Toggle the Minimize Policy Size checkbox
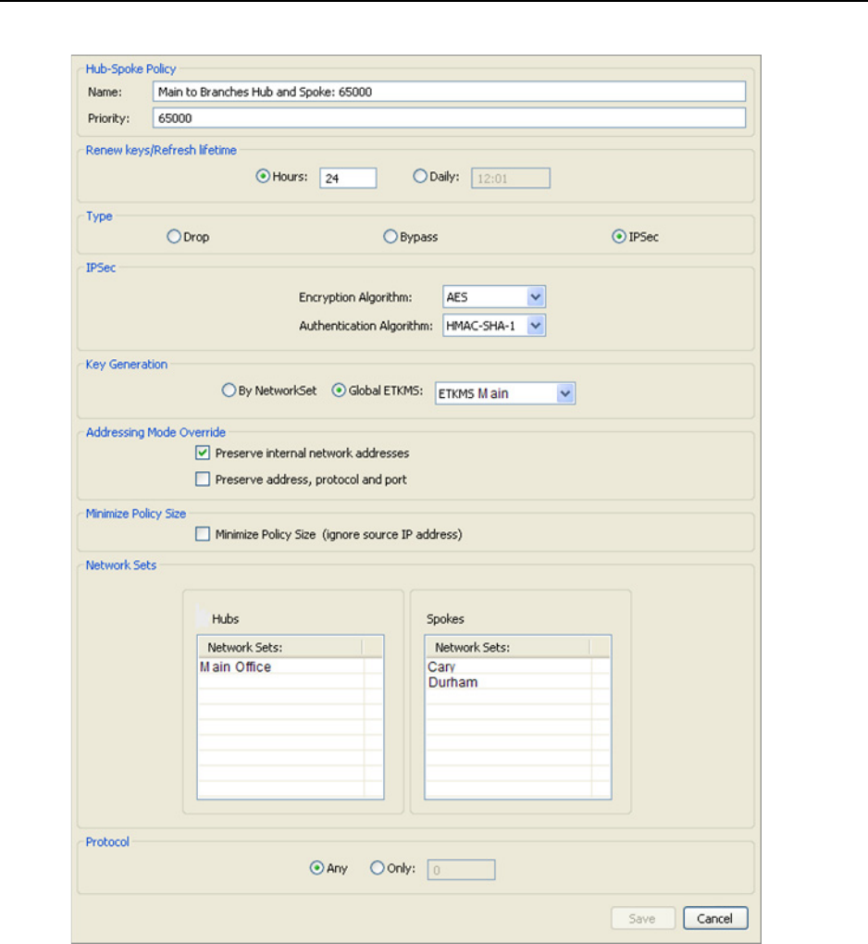 (203, 534)
